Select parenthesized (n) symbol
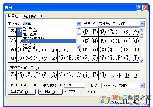The image size is (153, 107). click(x=86, y=49)
